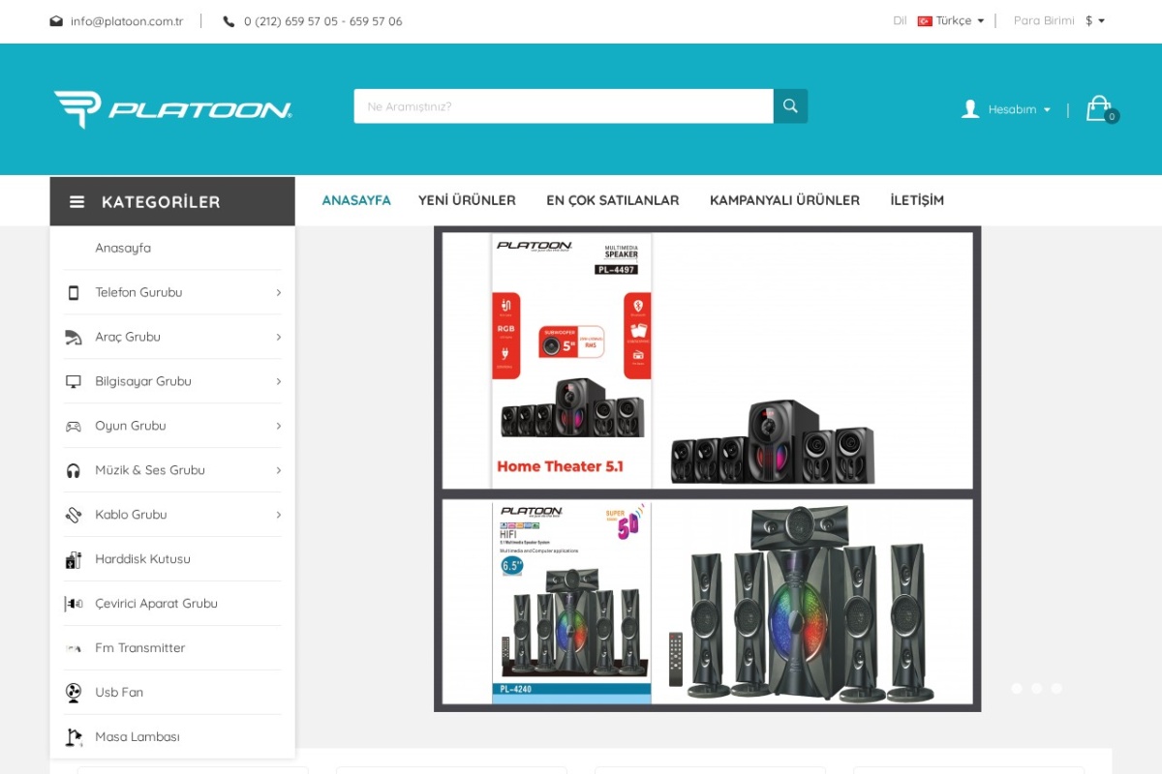Click the headphones icon for Müzik & Ses
1162x774 pixels.
[74, 471]
